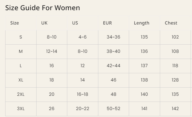
Task: Click the 'Size Guide For Women' heading
Action: tap(43, 8)
